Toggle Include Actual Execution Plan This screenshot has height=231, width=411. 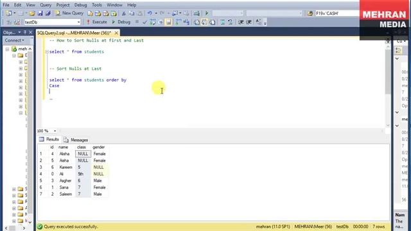[x=179, y=22]
